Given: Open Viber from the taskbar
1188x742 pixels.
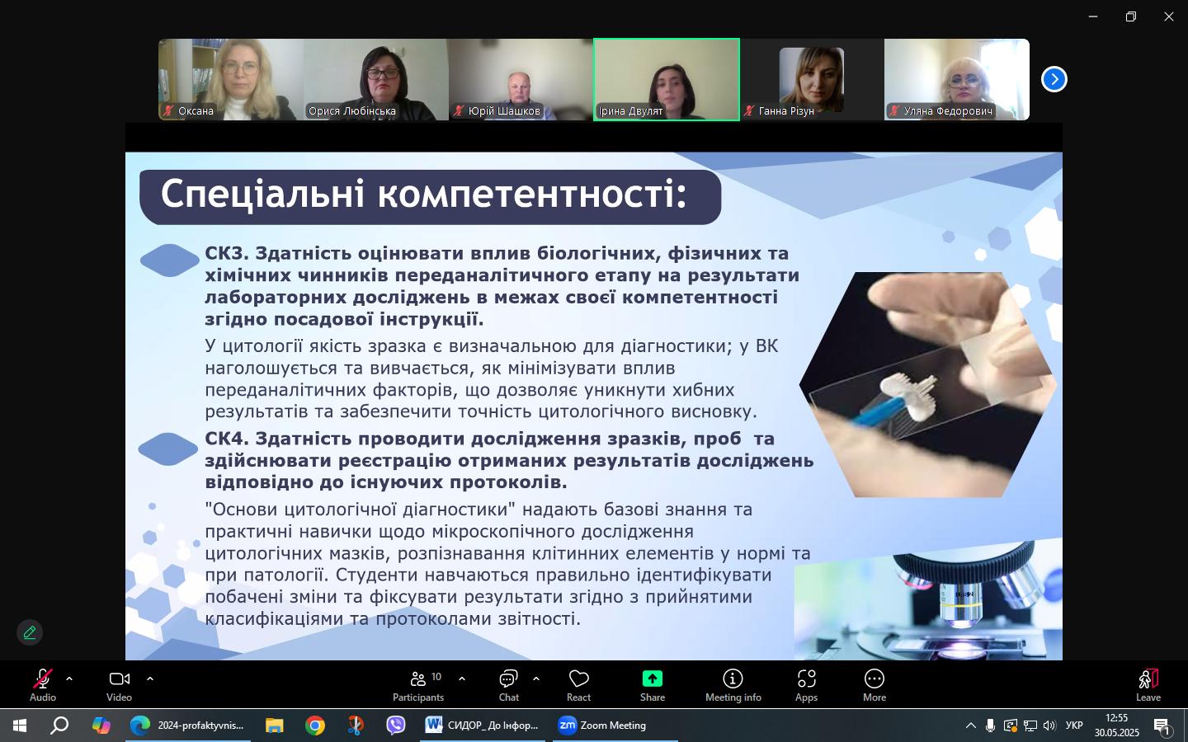Looking at the screenshot, I should tap(396, 726).
